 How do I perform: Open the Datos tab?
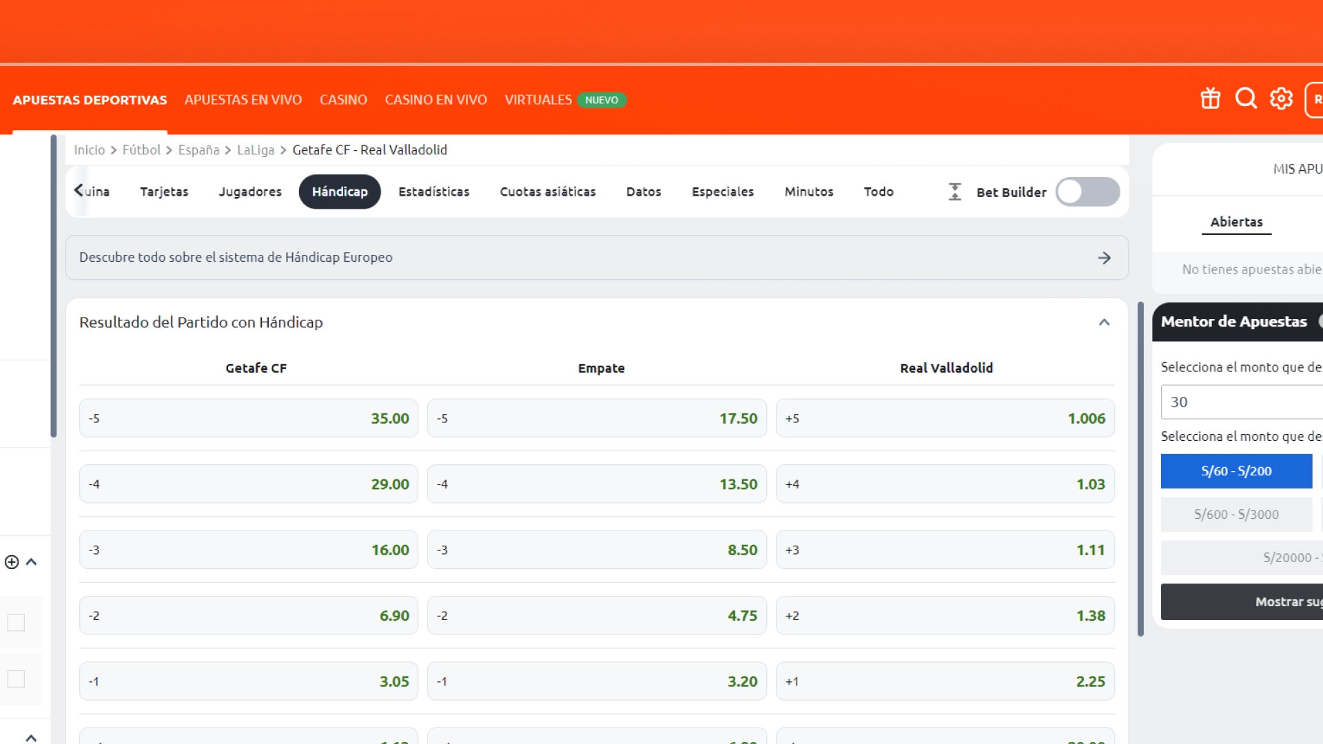644,192
